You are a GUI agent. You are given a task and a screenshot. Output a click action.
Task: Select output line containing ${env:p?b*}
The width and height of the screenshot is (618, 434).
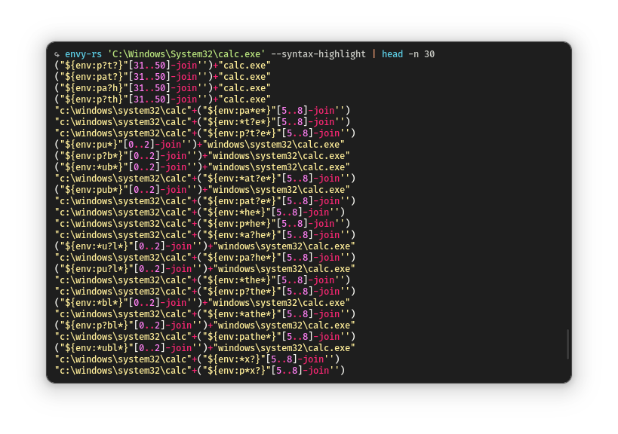(202, 156)
